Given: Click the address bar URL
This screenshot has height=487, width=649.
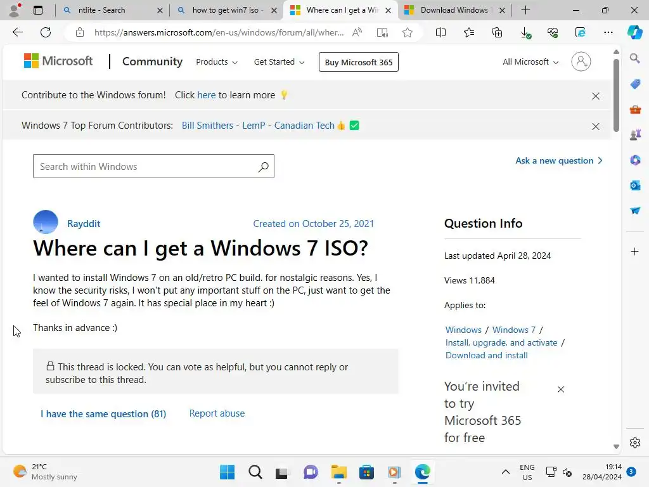Looking at the screenshot, I should 219,32.
